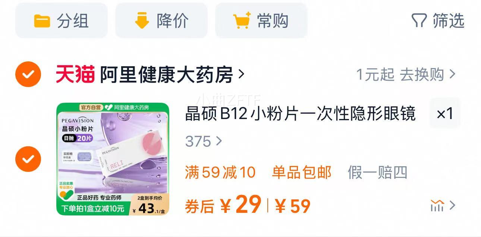Expand 1元起 去换购 offer chevron
Screen dimensions: 481x237
(452, 74)
